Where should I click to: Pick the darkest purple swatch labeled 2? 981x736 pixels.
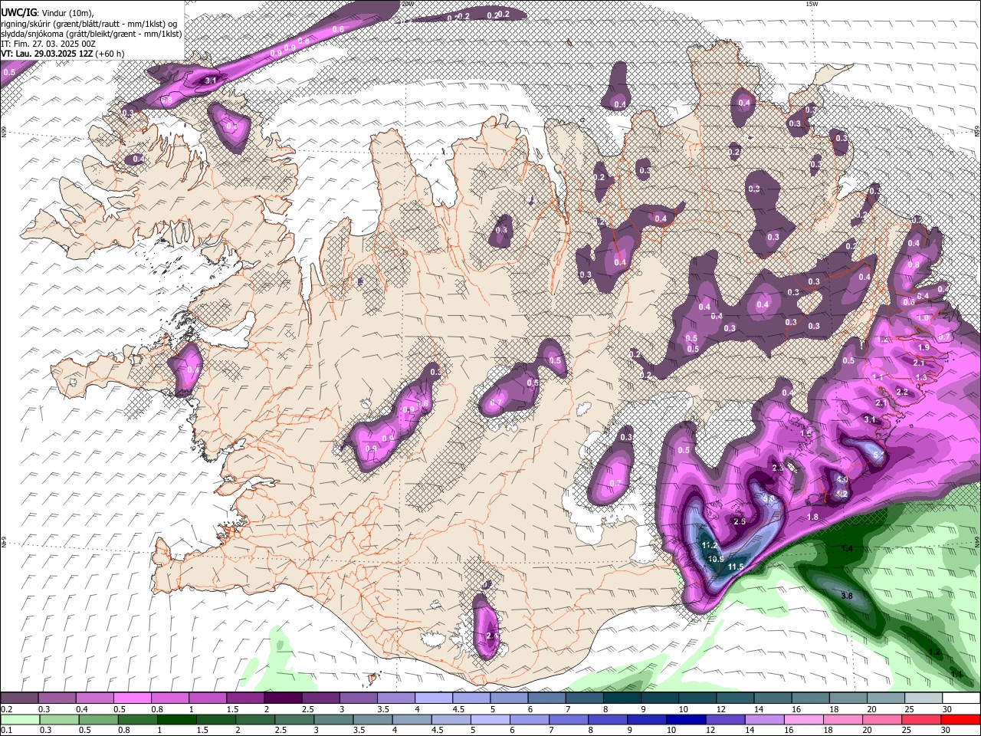[x=283, y=698]
